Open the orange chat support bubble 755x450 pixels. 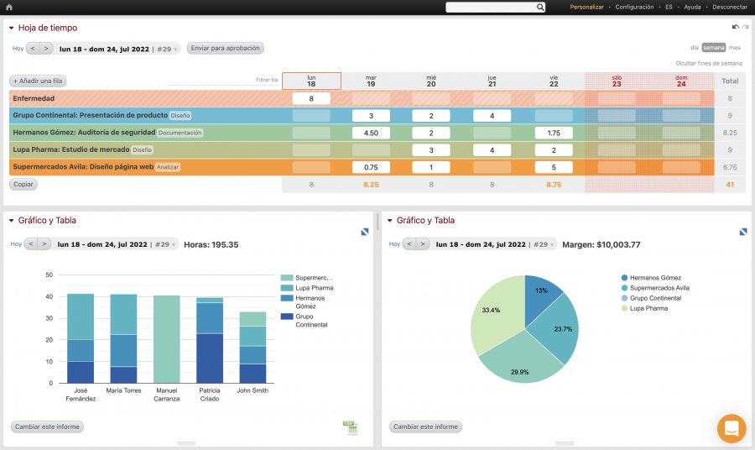point(732,428)
